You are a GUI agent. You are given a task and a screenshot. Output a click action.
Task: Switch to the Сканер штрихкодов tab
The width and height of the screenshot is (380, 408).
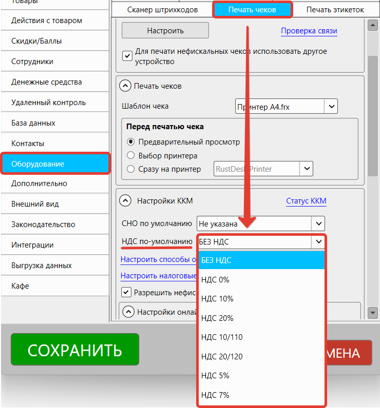[x=162, y=10]
